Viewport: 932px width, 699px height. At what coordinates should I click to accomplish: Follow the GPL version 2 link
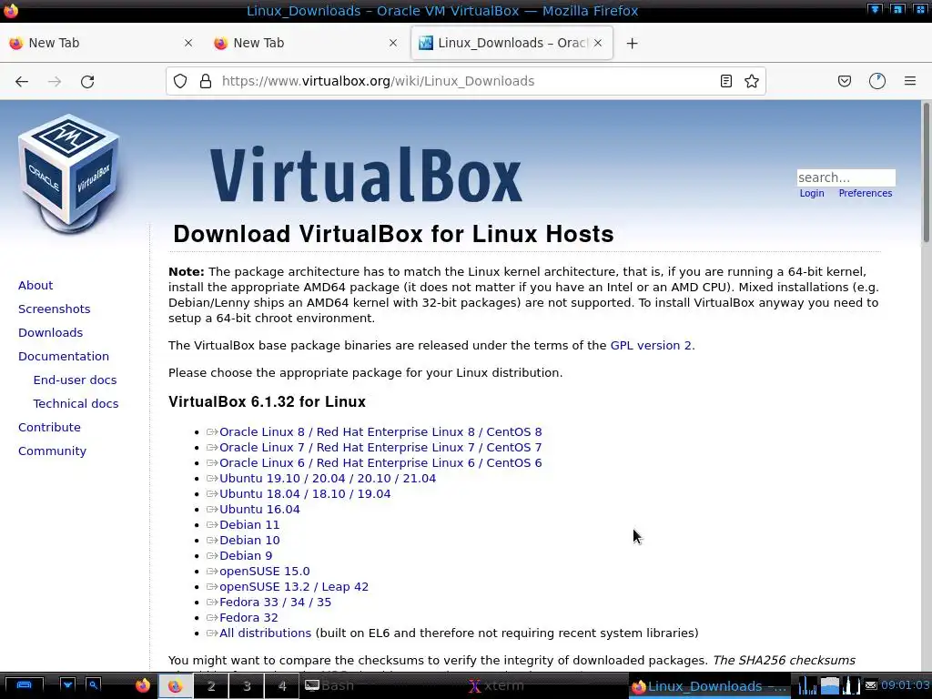pos(651,345)
